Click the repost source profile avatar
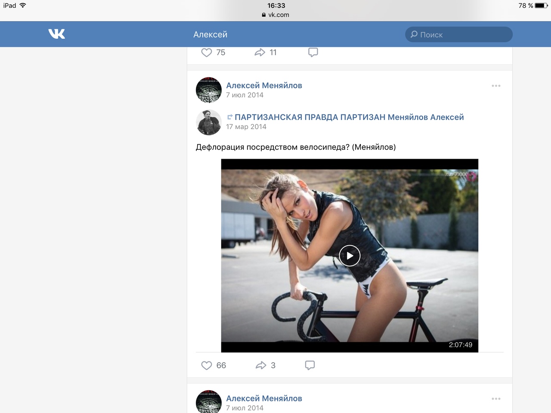The image size is (551, 413). tap(209, 122)
